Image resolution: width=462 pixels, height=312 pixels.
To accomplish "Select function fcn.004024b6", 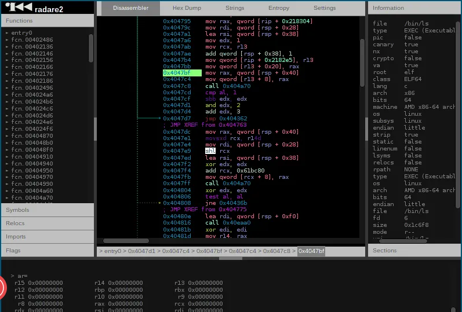I will [32, 101].
